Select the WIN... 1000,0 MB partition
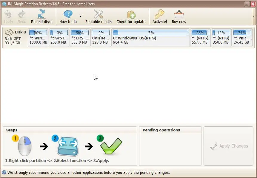257x178 pixels. pyautogui.click(x=38, y=38)
